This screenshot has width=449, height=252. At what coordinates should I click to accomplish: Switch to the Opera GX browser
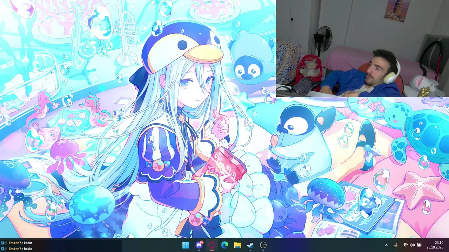click(212, 245)
